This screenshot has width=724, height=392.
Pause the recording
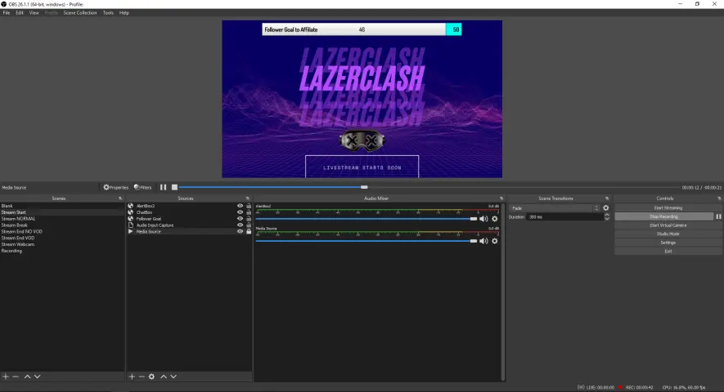tap(718, 216)
